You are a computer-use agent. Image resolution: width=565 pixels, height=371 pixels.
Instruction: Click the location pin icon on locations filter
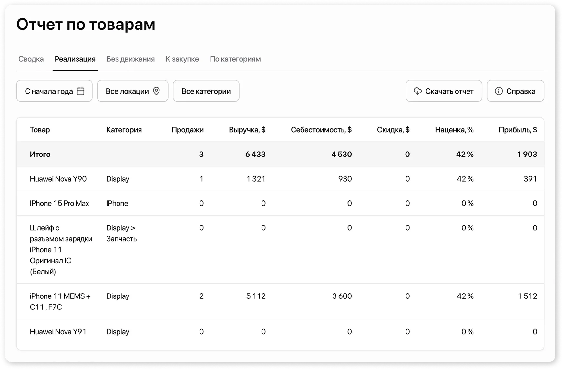click(x=157, y=91)
